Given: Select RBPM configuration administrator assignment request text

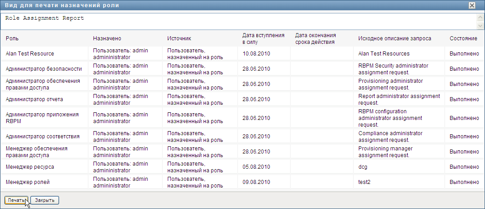Looking at the screenshot, I should pos(390,118).
